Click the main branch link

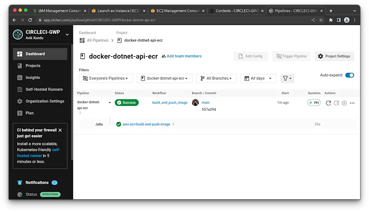click(x=205, y=103)
